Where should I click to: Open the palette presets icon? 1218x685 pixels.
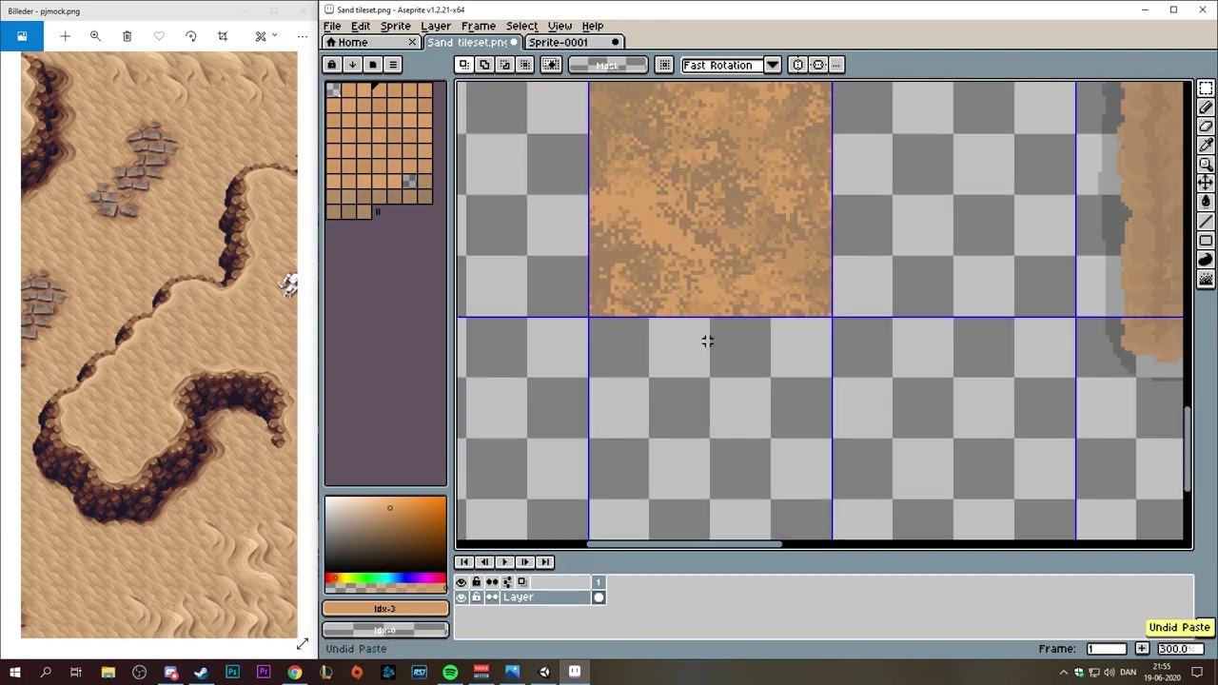pyautogui.click(x=372, y=65)
